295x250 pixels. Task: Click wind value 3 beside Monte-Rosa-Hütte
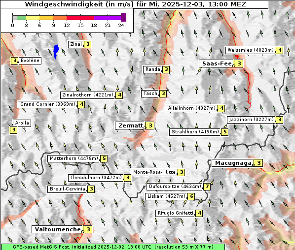click(182, 172)
